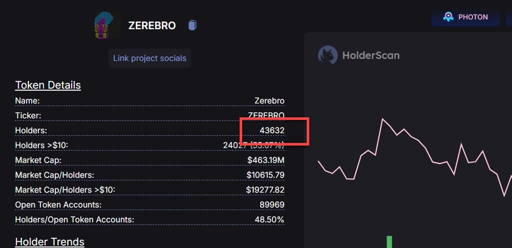This screenshot has height=248, width=512.
Task: Copy the token address next to ZEREBRO
Action: 192,25
